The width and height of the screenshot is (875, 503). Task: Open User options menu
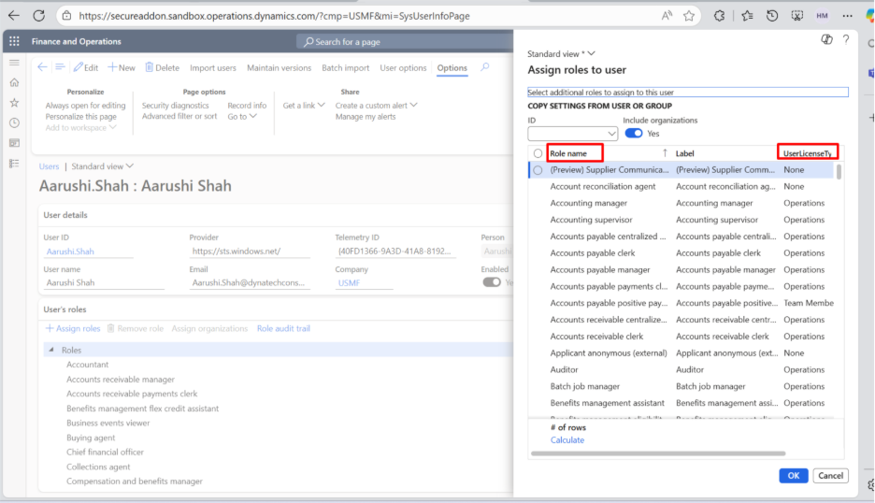(x=403, y=67)
